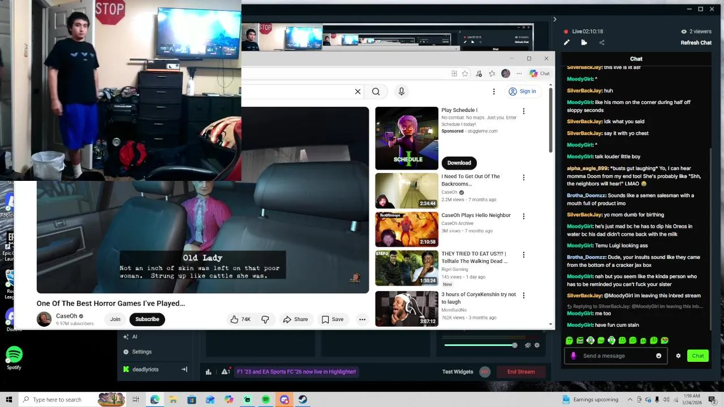Open chat settings gear icon
This screenshot has height=407, width=724.
(678, 356)
